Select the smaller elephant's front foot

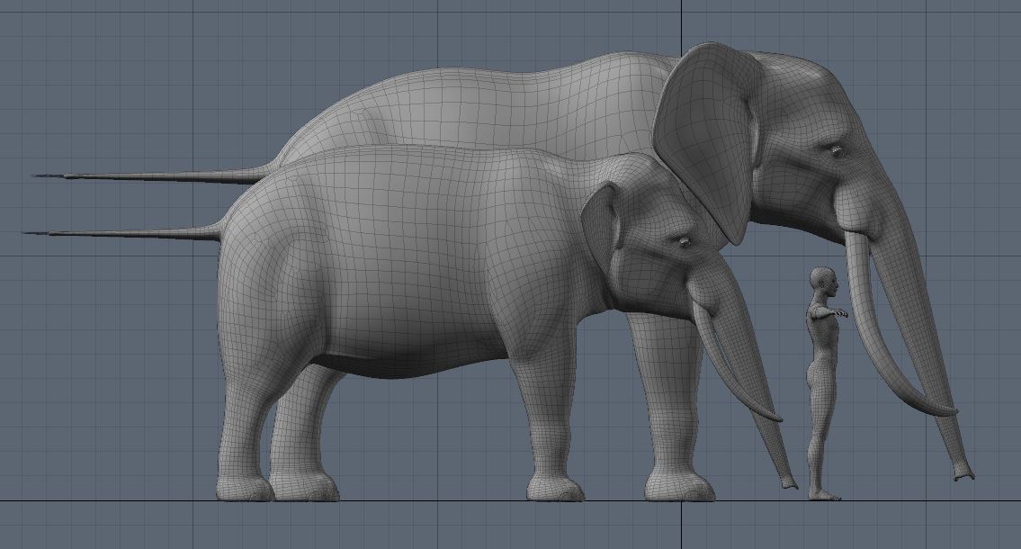(x=554, y=489)
